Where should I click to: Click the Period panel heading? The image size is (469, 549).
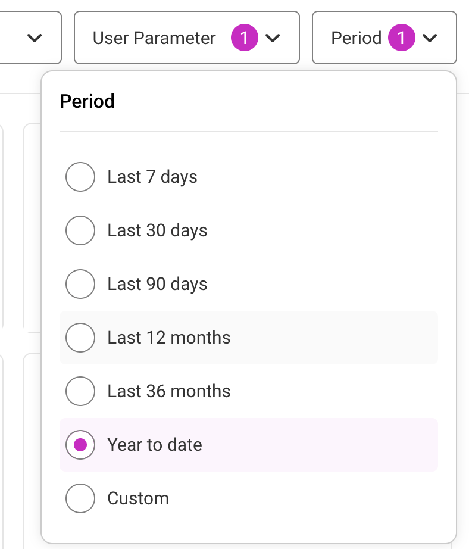87,101
